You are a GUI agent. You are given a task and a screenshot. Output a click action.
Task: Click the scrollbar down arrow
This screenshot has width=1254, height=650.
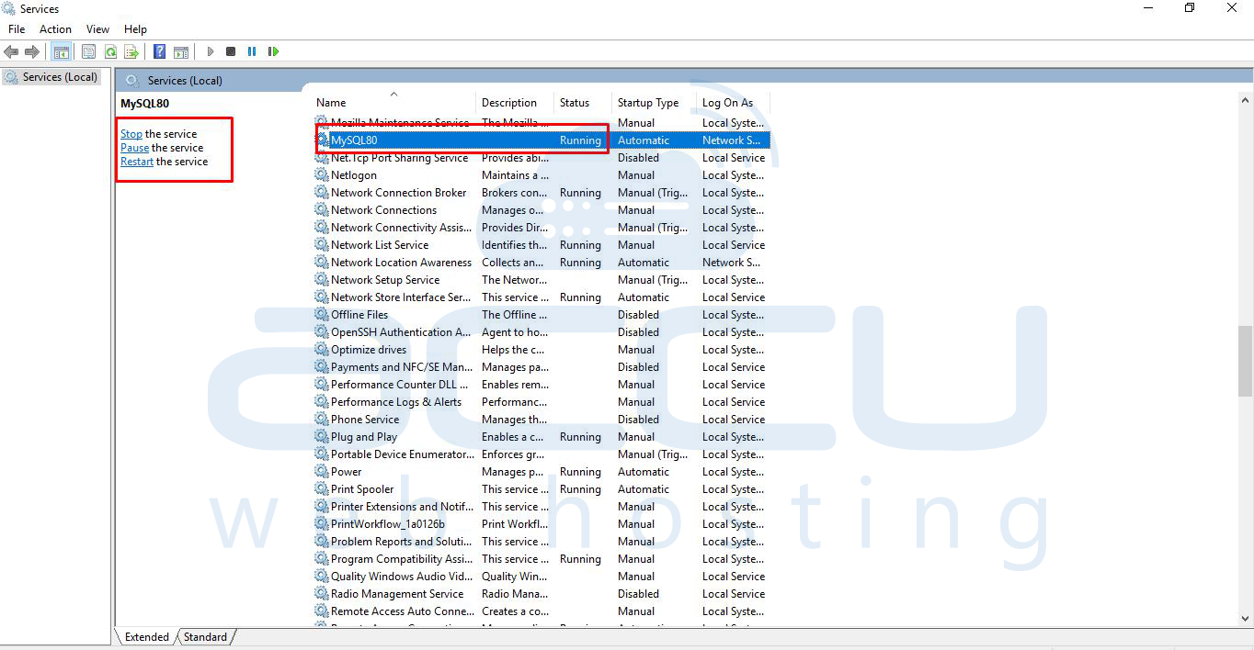(1246, 619)
